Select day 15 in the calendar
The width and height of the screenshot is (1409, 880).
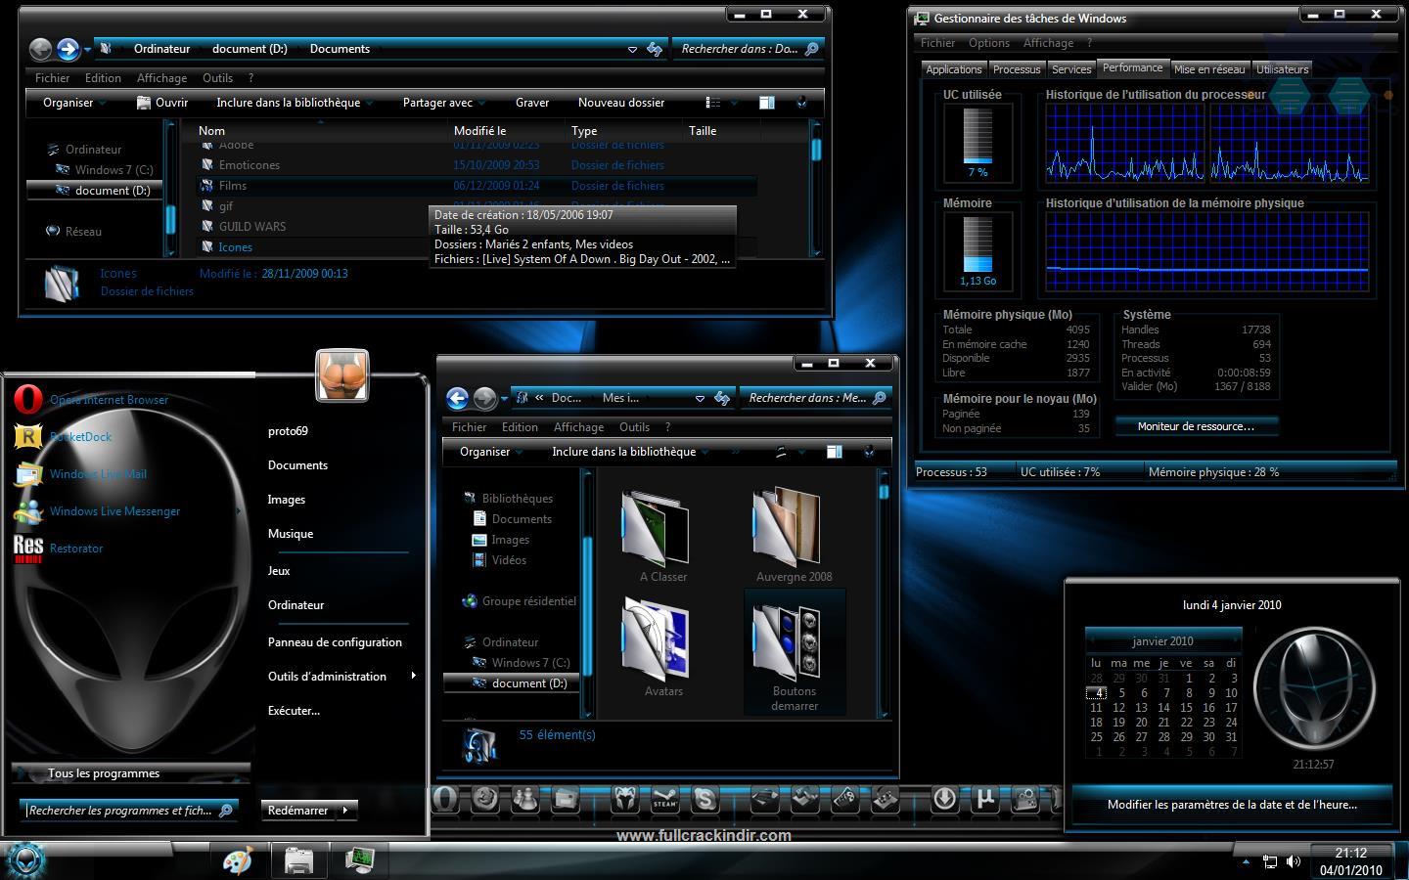1186,707
